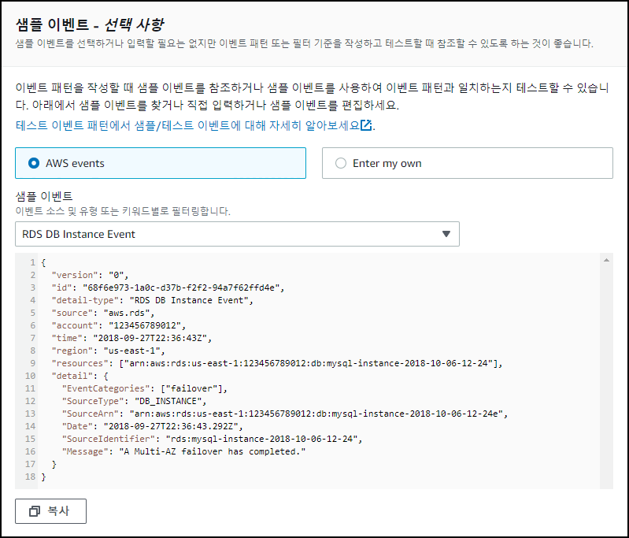
Task: Click the "account": "123456789012" line
Action: [x=118, y=325]
